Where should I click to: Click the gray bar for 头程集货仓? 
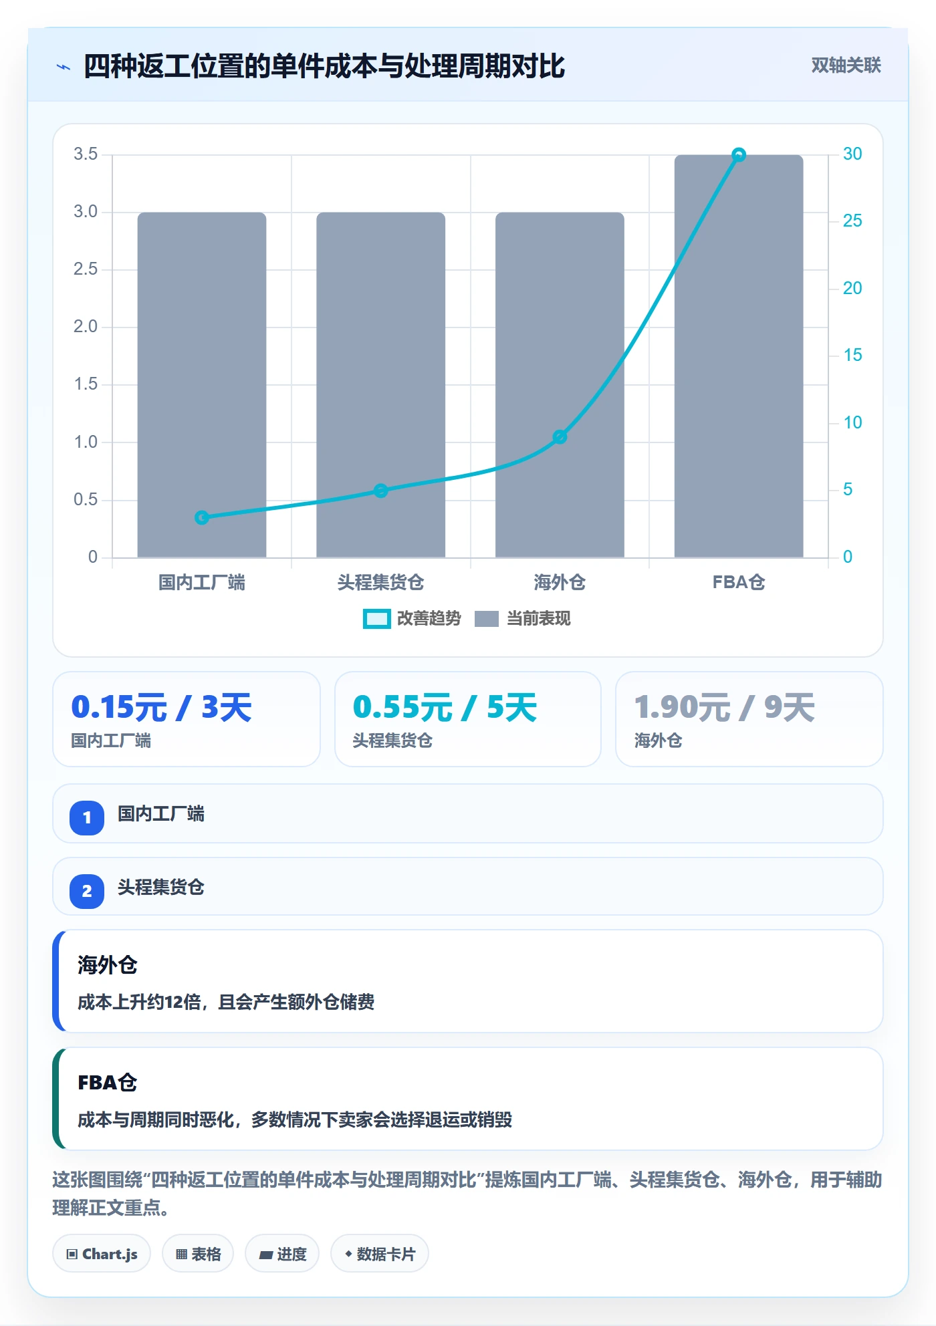tap(381, 385)
